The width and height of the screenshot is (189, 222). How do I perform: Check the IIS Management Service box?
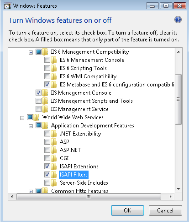pos(38,109)
